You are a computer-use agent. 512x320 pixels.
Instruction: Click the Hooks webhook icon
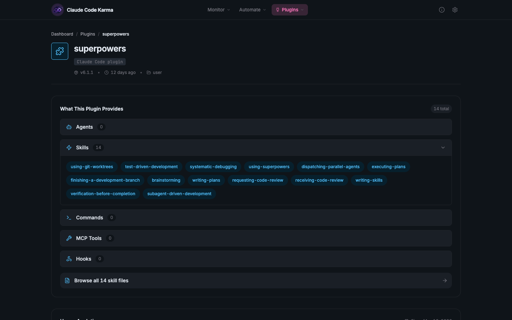69,259
